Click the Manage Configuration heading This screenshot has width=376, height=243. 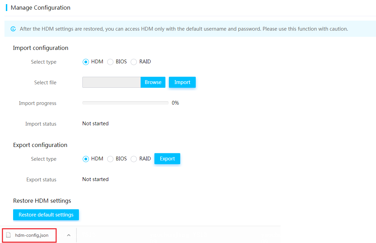[41, 8]
